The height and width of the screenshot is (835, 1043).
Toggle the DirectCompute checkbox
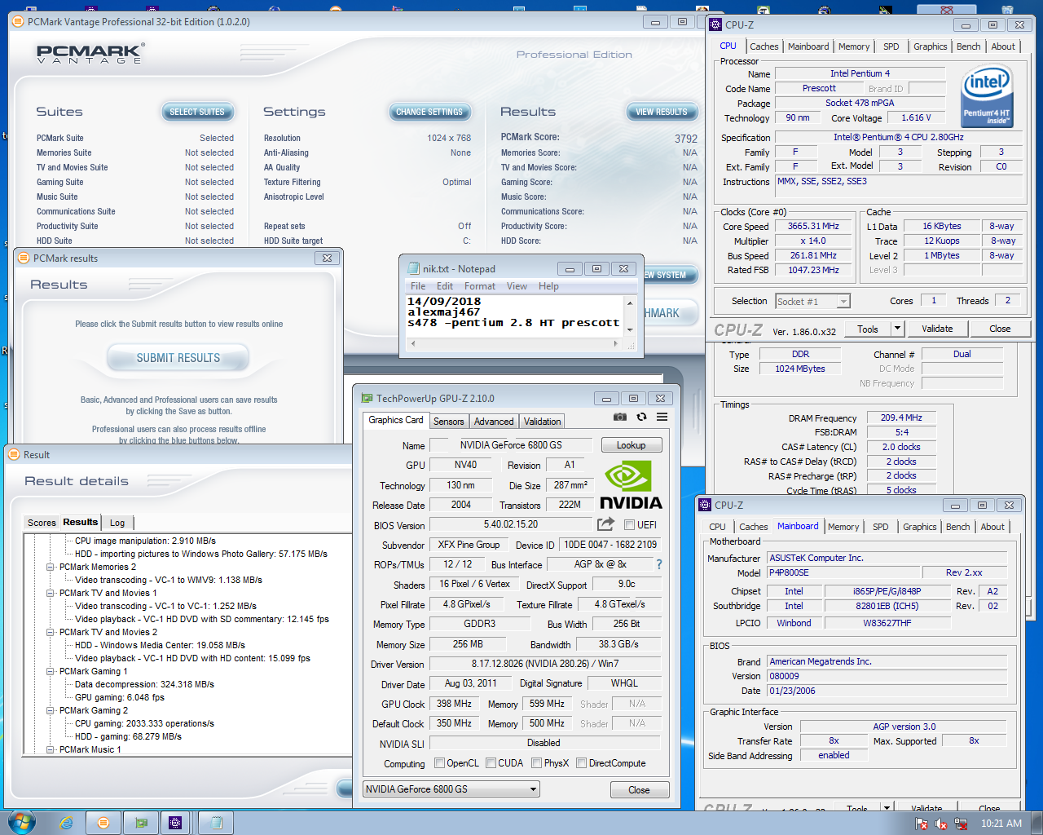pyautogui.click(x=581, y=763)
